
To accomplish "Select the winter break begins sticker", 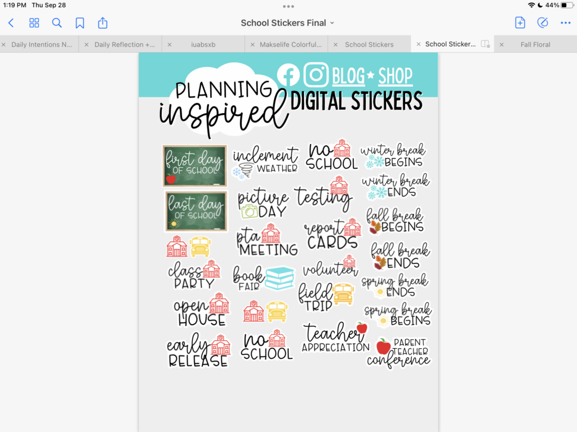I will coord(393,155).
